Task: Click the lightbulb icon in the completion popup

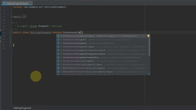Action: tap(148, 36)
